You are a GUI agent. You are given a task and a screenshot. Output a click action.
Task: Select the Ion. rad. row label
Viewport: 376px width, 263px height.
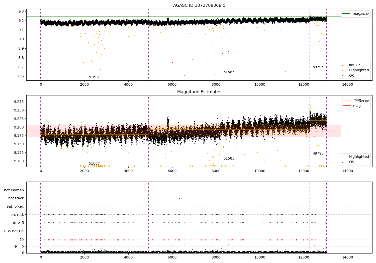[x=17, y=215]
